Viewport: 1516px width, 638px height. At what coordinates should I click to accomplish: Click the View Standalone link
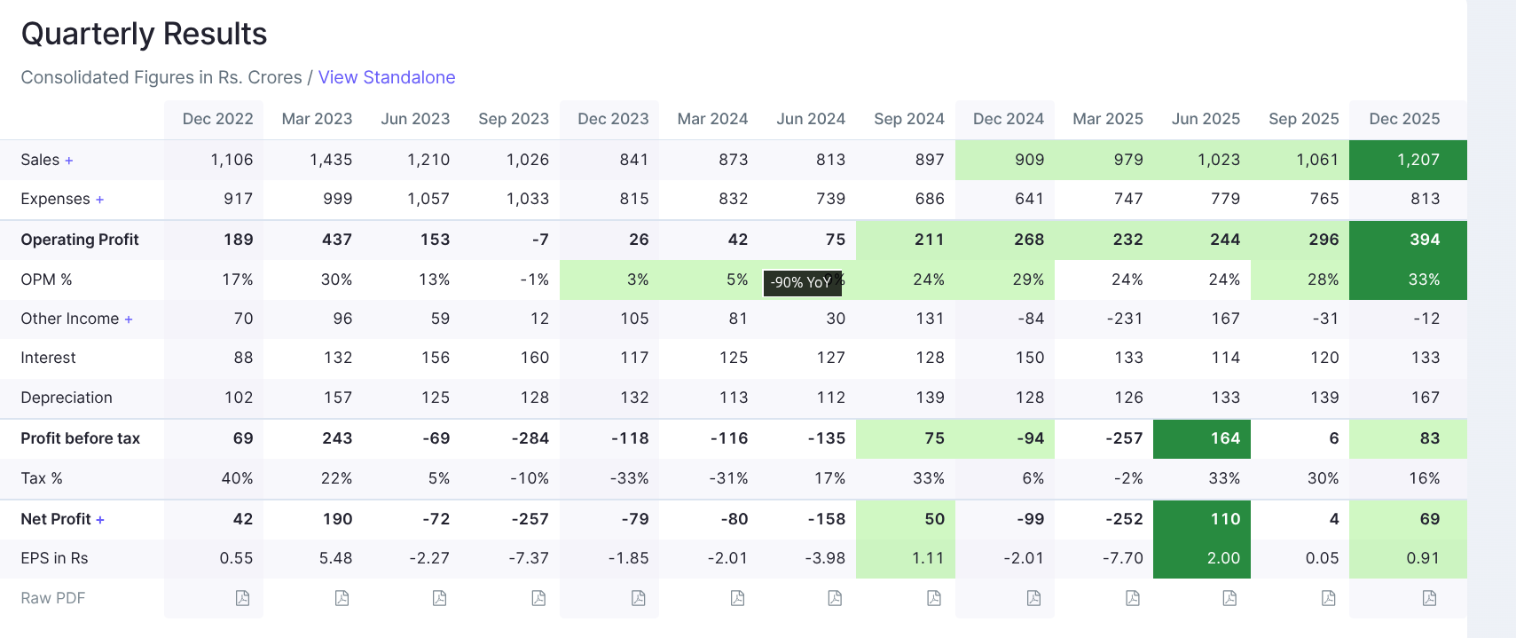387,77
